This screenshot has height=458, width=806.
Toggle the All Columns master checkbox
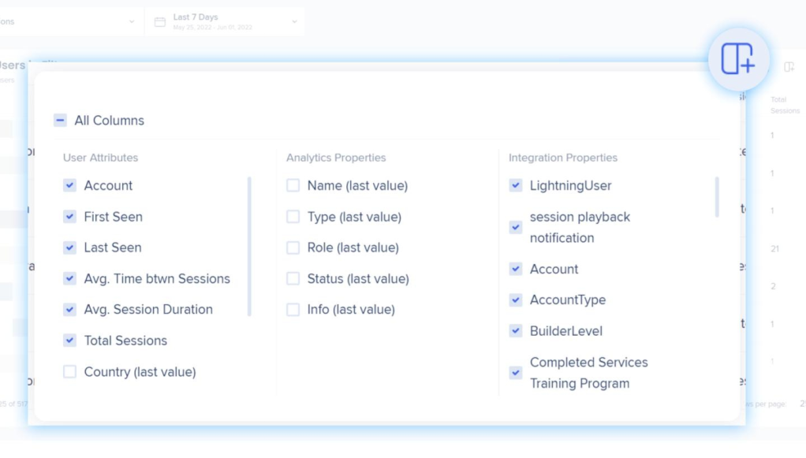point(61,121)
